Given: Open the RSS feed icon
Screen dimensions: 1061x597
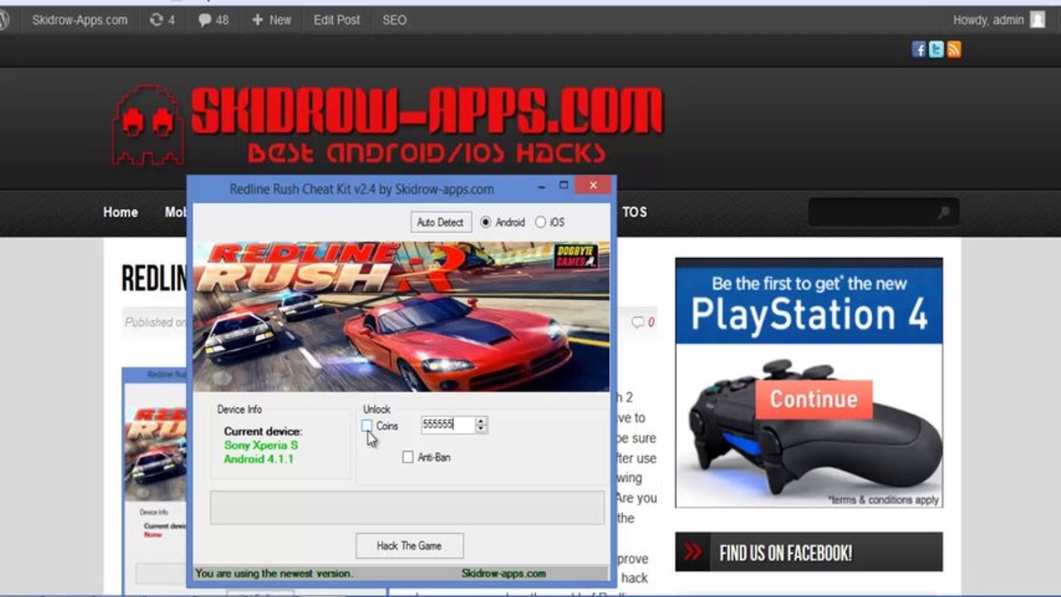Looking at the screenshot, I should point(954,50).
